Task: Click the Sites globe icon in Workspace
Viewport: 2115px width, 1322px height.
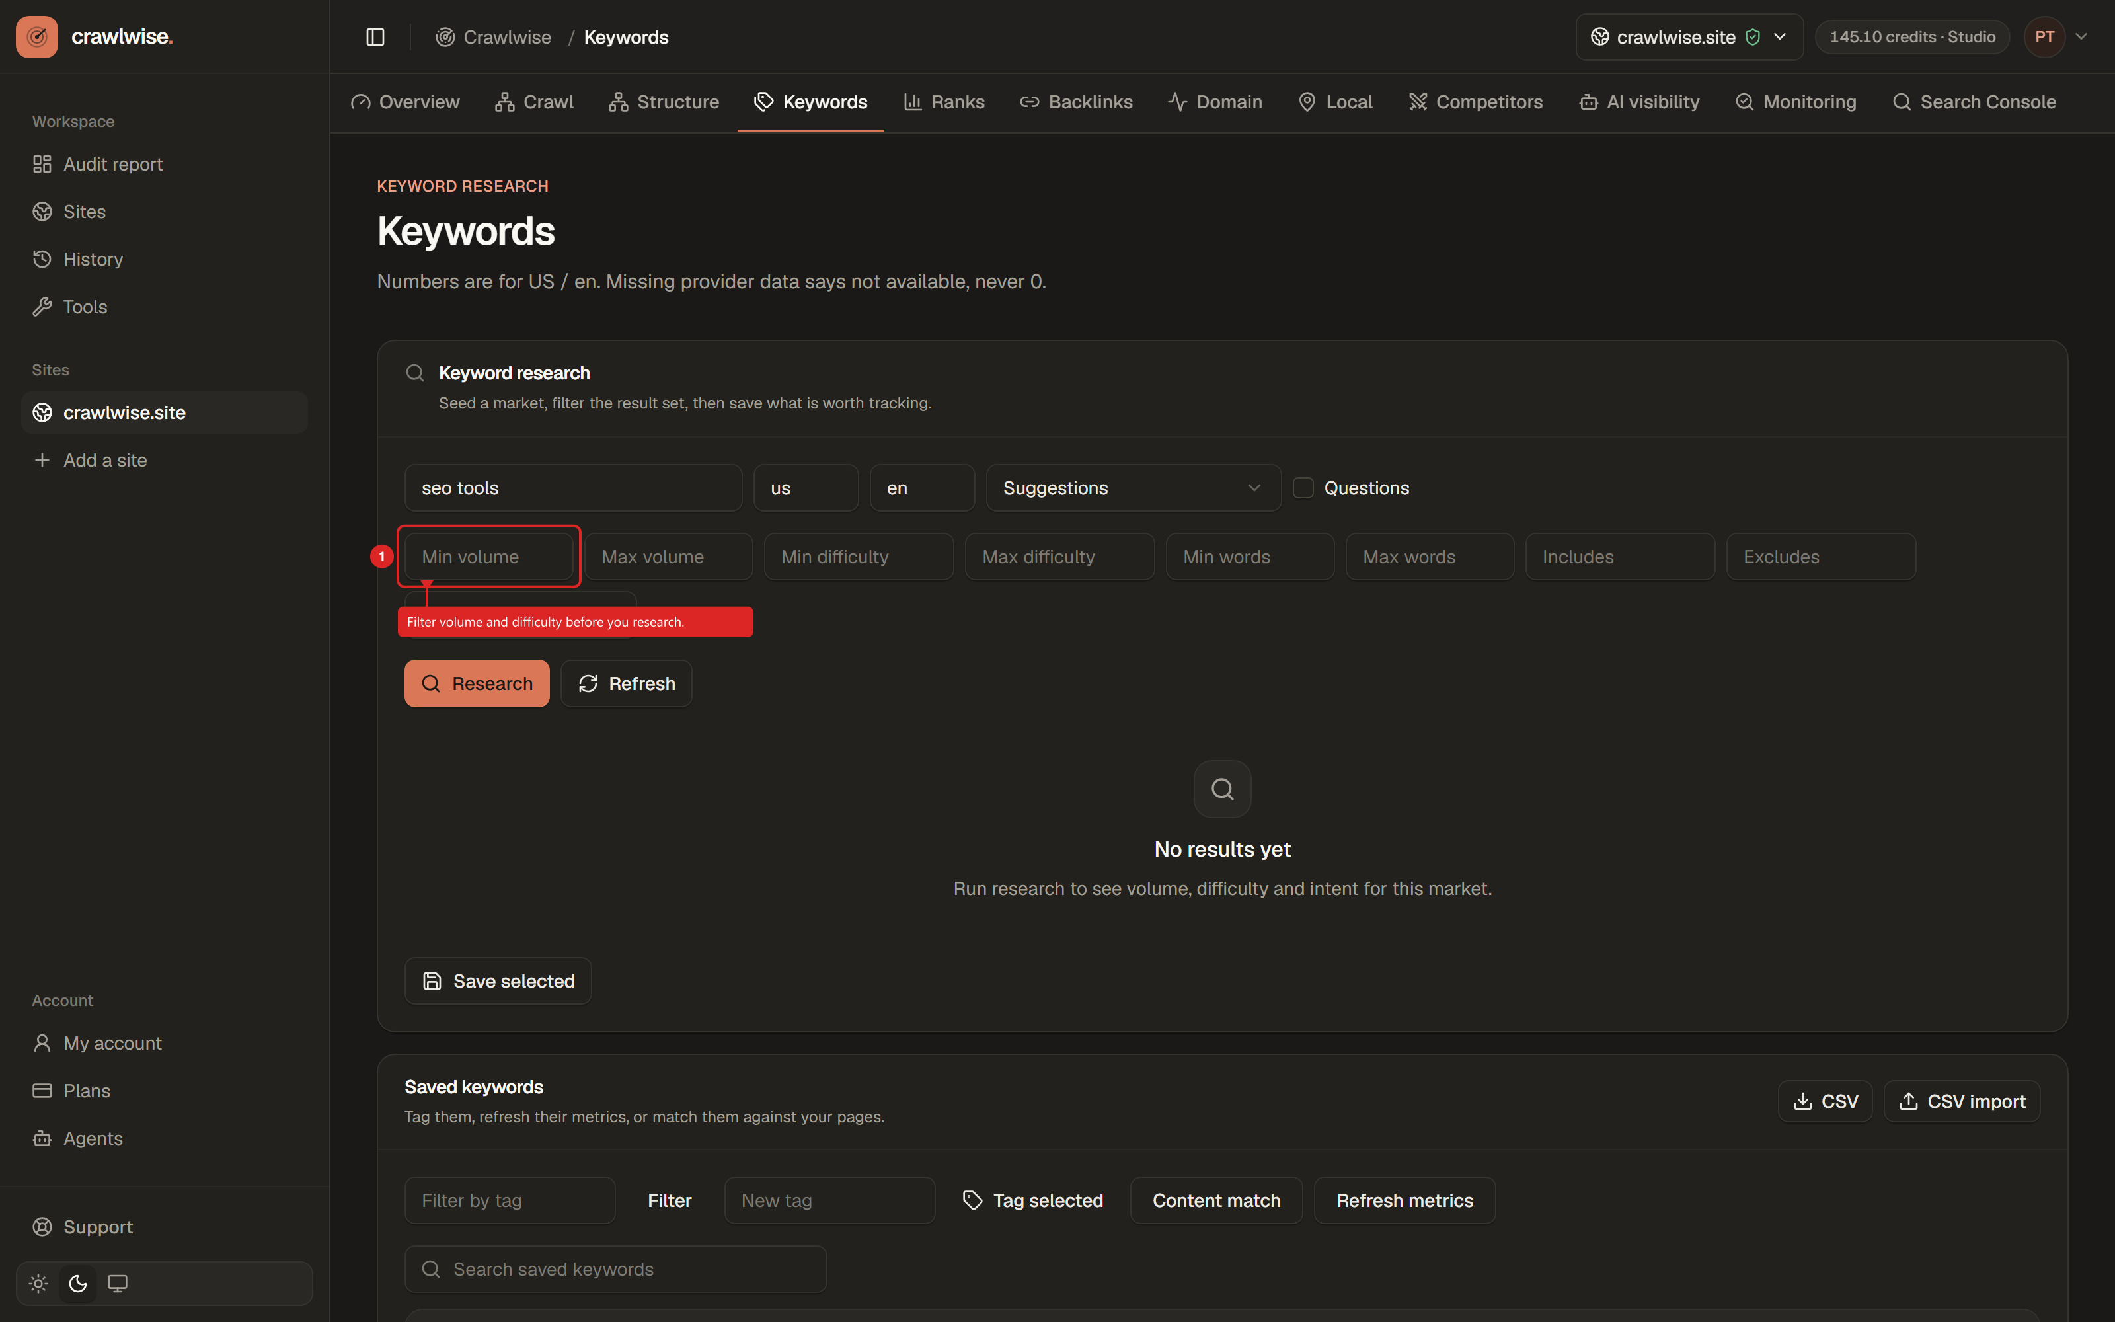Action: 42,212
